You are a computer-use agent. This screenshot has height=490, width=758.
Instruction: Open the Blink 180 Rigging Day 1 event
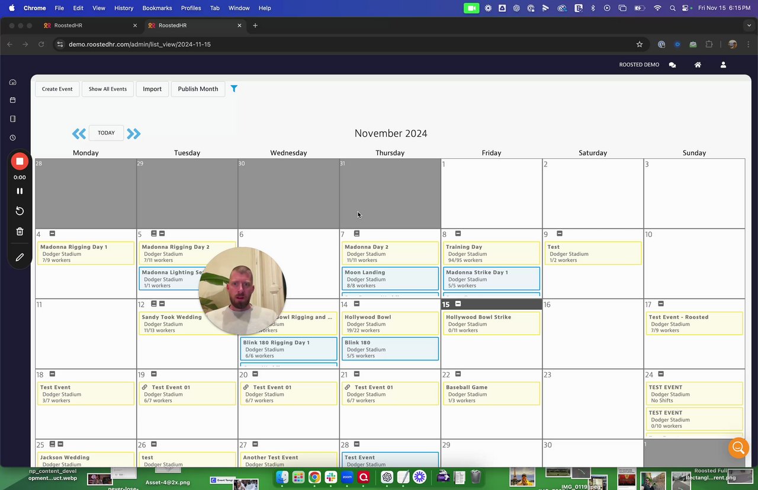[289, 349]
